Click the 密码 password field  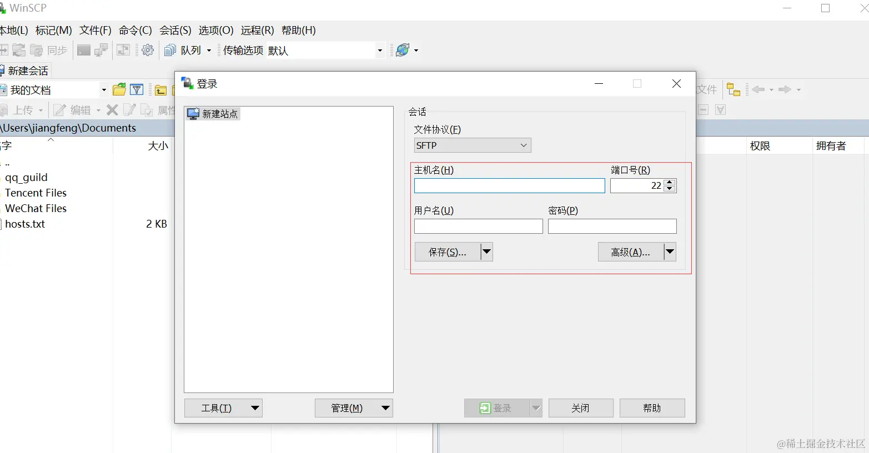coord(612,226)
